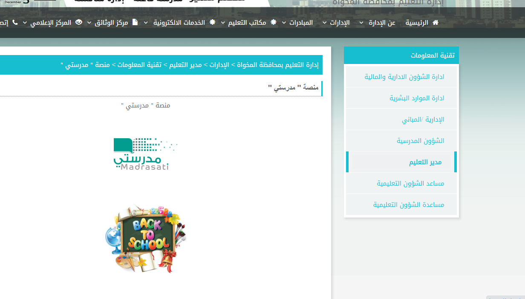The image size is (525, 299).
Task: Go to الرئيسية in the navigation bar
Action: pos(418,23)
